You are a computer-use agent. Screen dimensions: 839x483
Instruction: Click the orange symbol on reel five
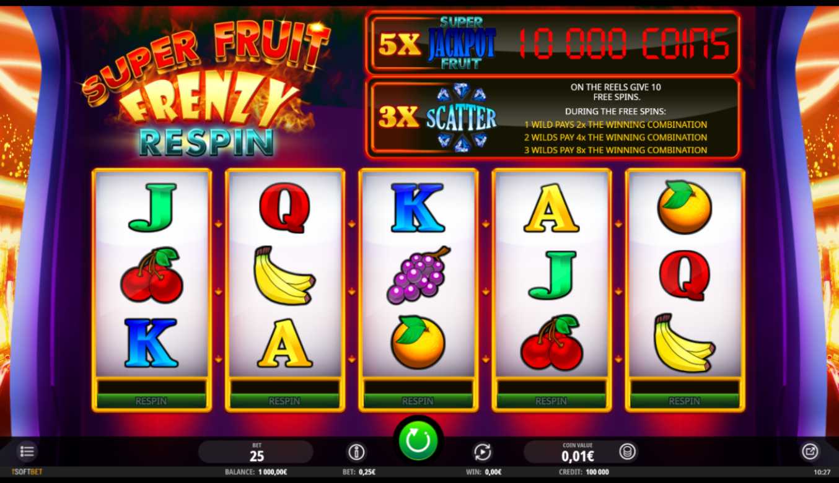pyautogui.click(x=684, y=207)
